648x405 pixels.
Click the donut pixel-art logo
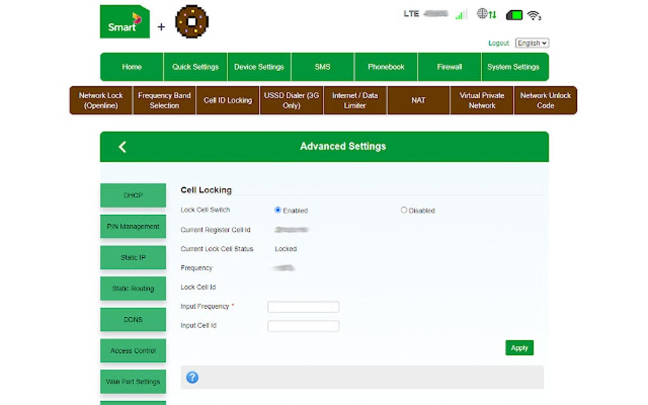[190, 21]
